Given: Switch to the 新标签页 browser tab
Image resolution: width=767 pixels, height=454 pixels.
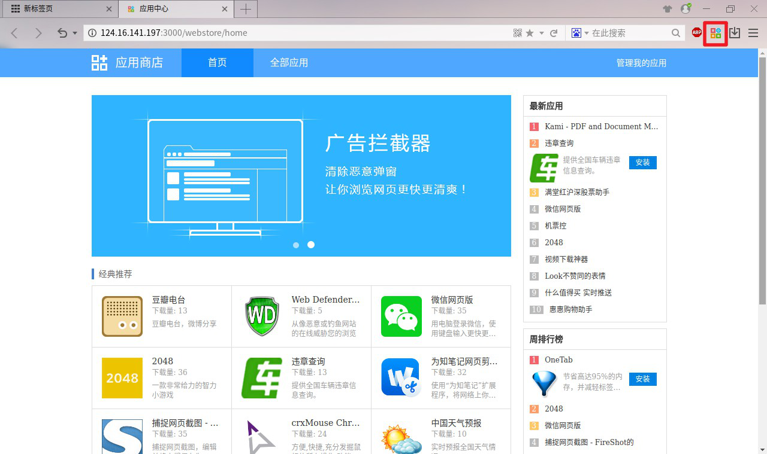Looking at the screenshot, I should 57,9.
